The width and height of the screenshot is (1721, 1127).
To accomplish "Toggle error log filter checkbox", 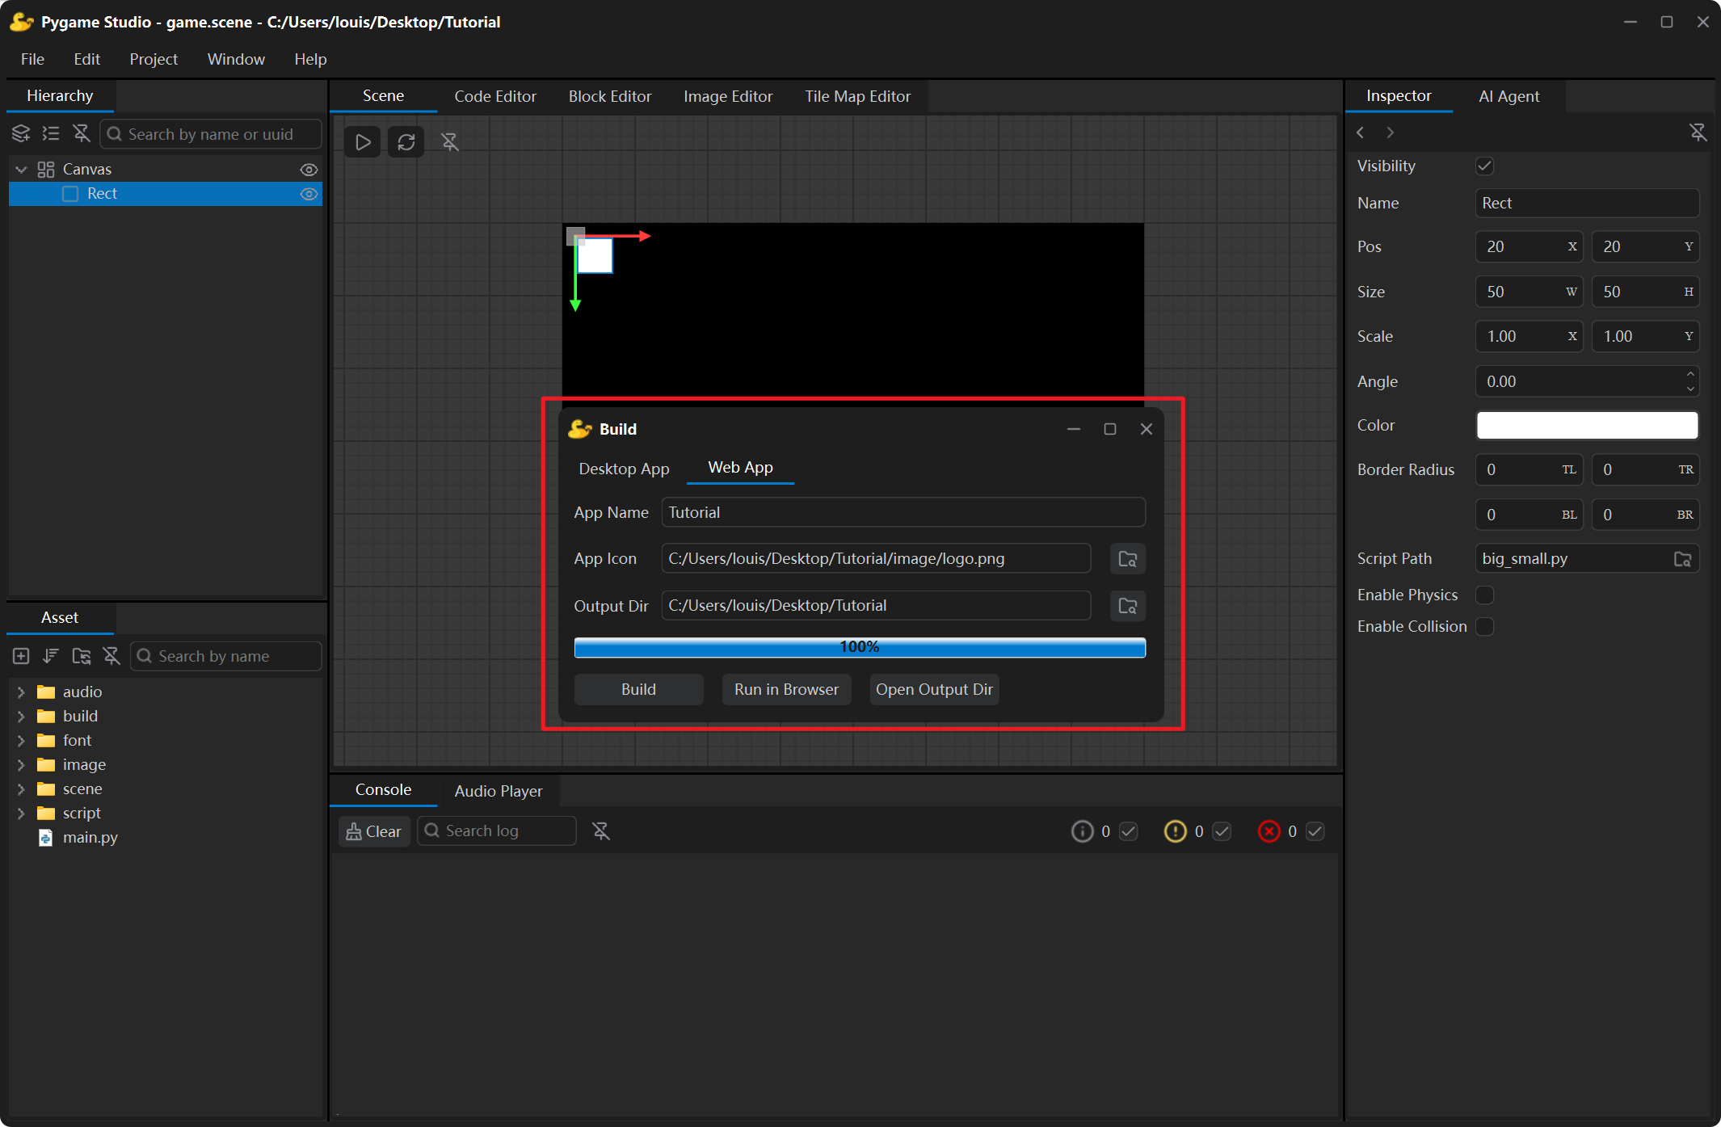I will [x=1315, y=831].
